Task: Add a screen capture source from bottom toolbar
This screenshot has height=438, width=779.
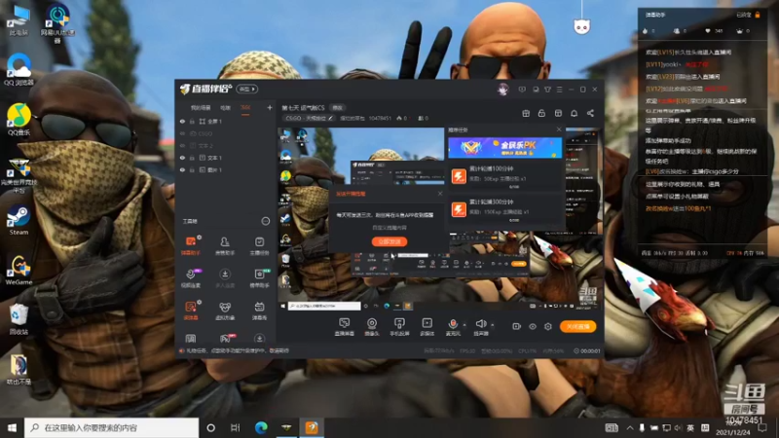Action: point(345,327)
